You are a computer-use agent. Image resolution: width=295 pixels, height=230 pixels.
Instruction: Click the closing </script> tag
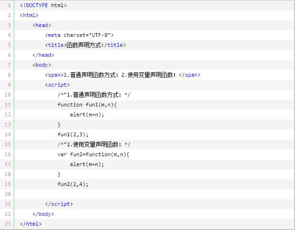tap(59, 204)
